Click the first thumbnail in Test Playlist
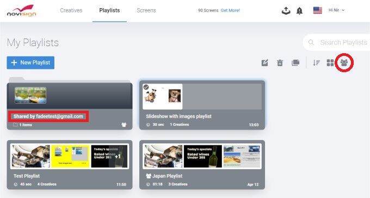 (31, 156)
